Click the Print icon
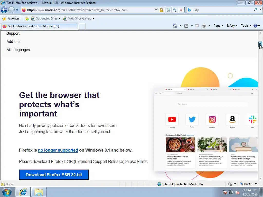 [x=204, y=26]
